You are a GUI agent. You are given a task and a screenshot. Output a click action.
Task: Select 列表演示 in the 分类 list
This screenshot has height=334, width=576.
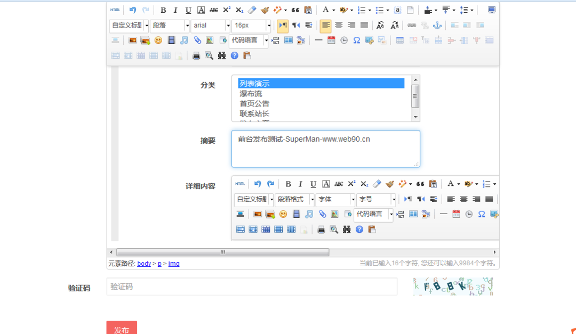(322, 83)
